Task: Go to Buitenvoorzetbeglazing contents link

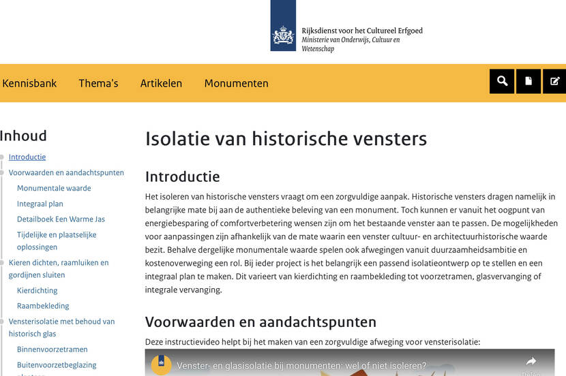Action: point(57,365)
